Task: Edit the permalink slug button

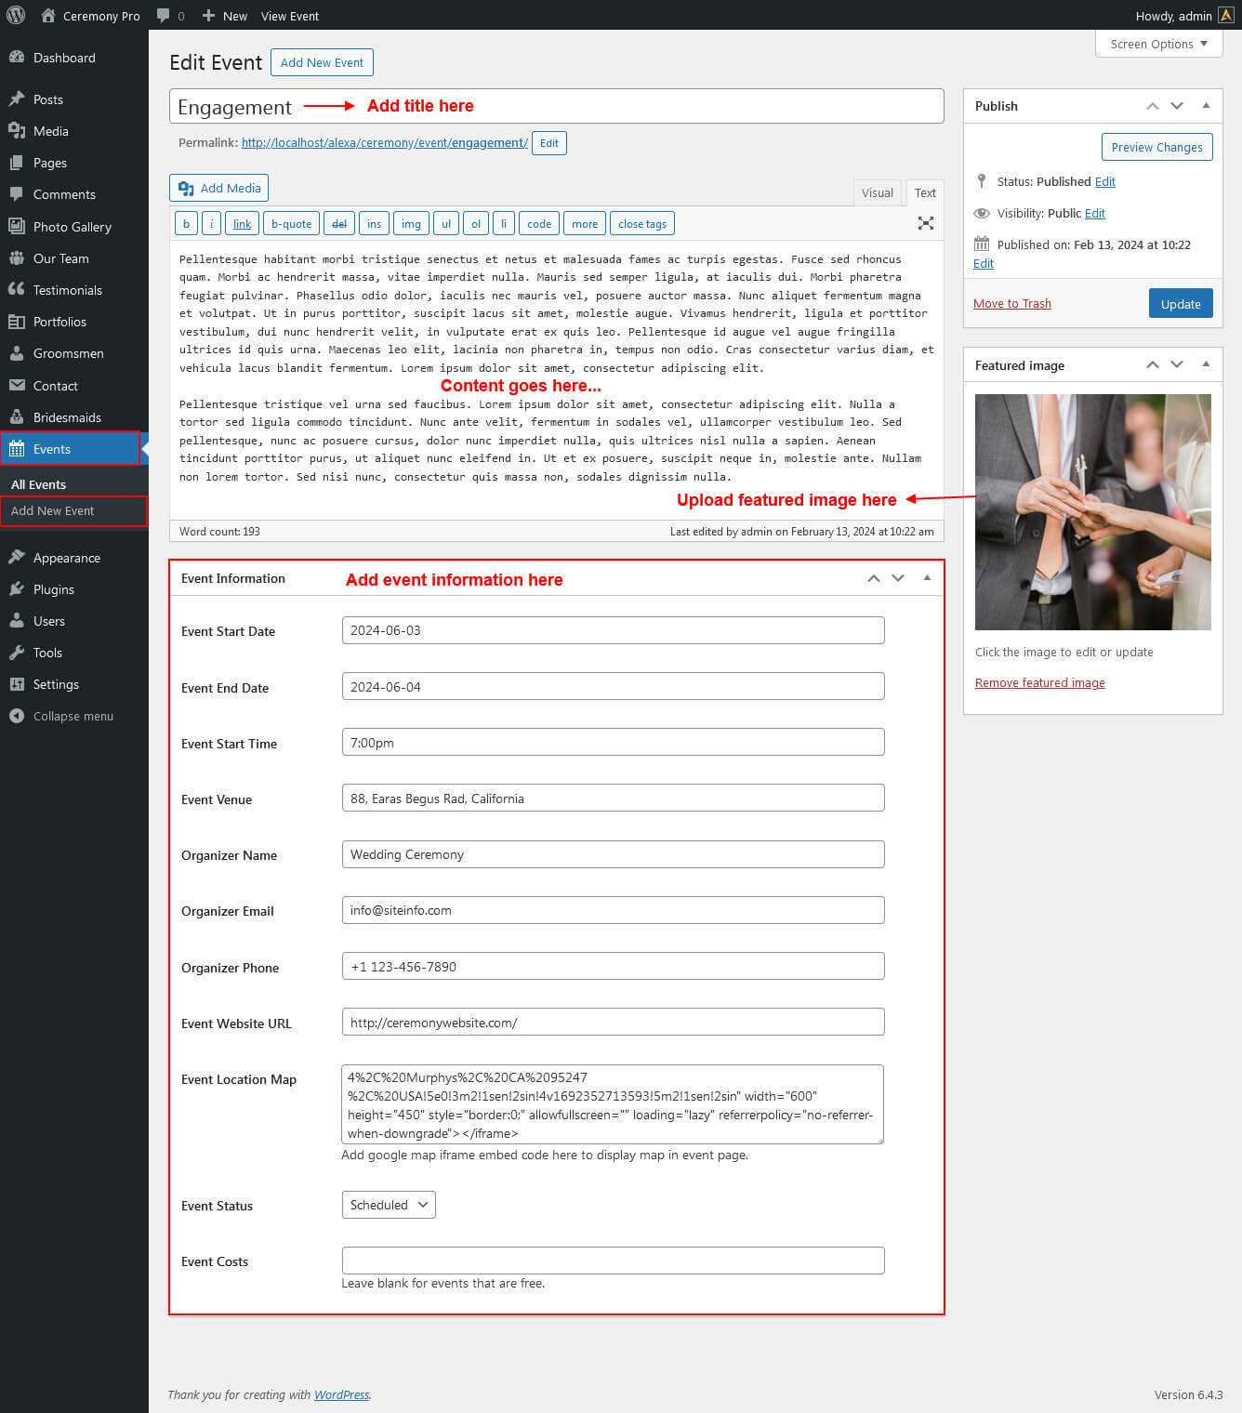Action: tap(549, 143)
